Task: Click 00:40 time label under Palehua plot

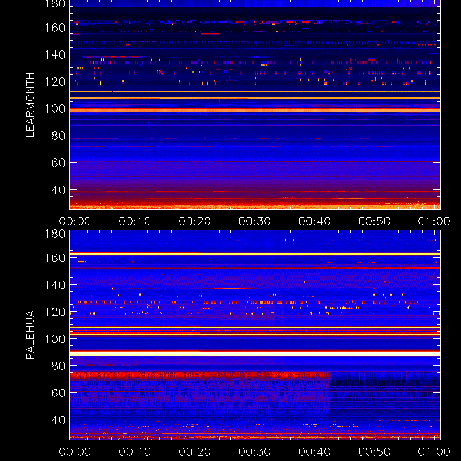Action: click(x=315, y=452)
